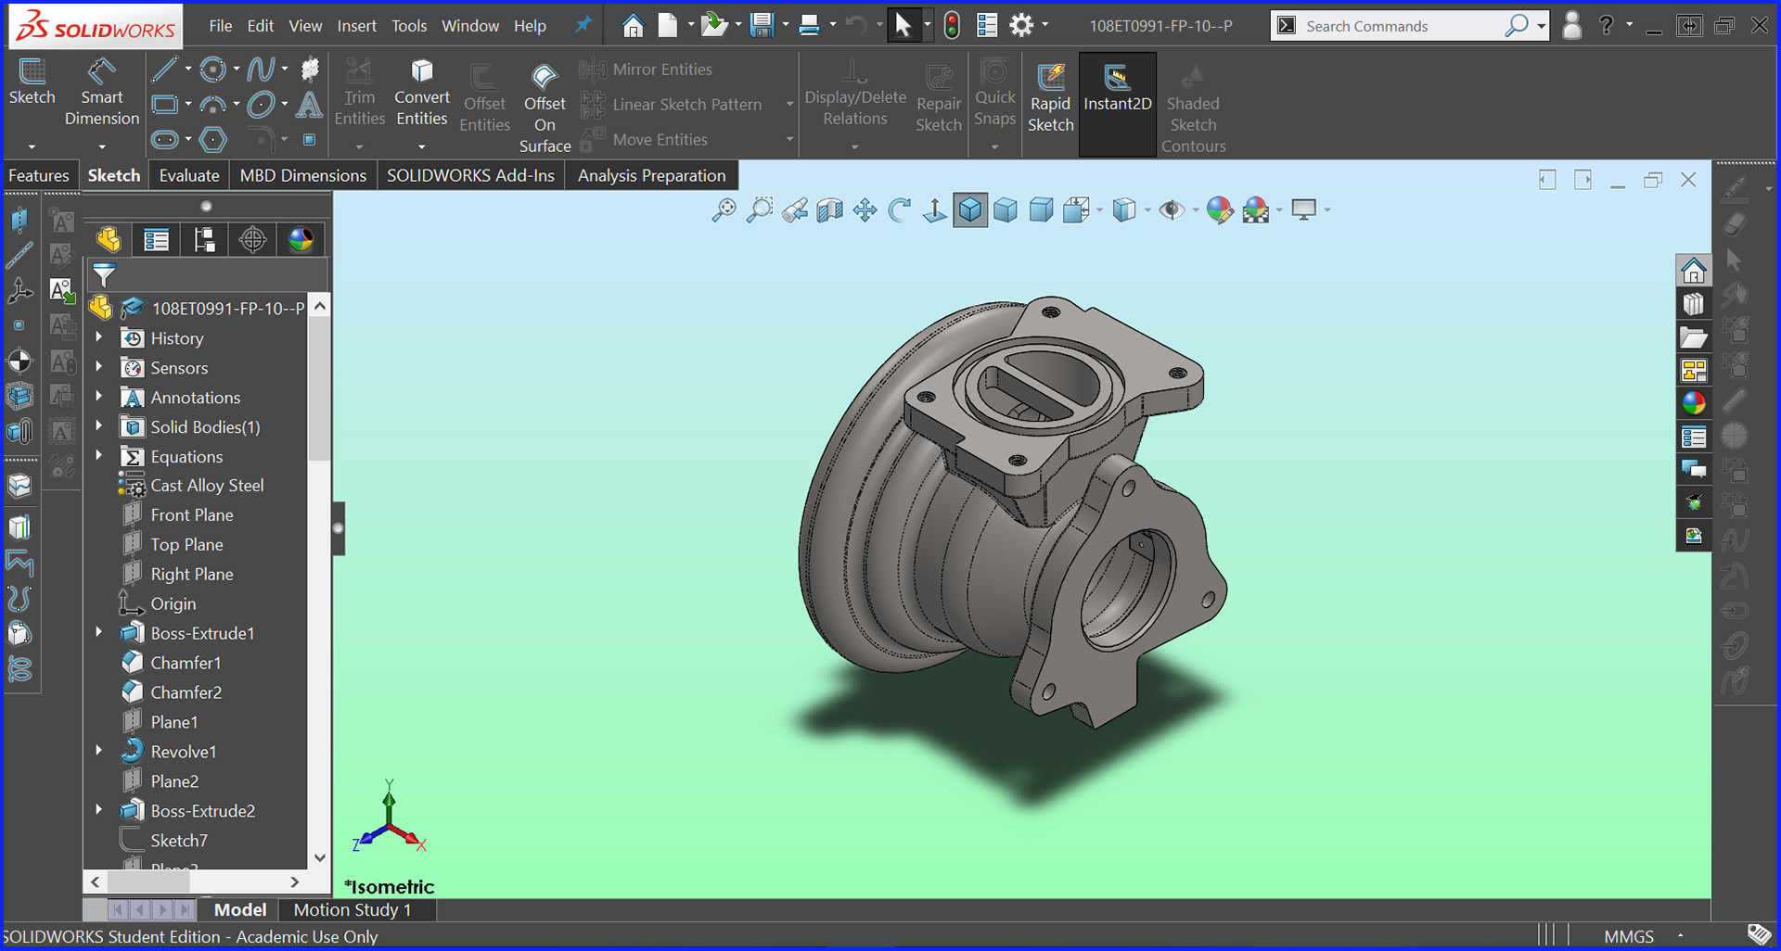Open the FeatureManager design tree tab
Viewport: 1781px width, 951px height.
click(109, 240)
